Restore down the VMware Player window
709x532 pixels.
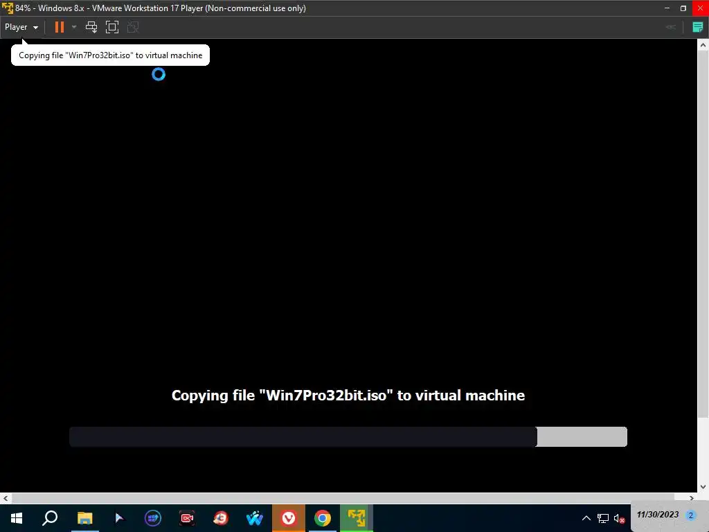683,8
